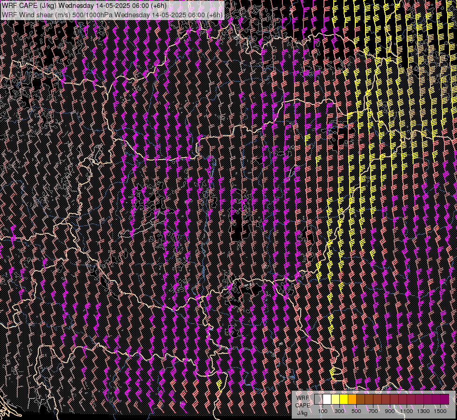Click the legend value 1100
The width and height of the screenshot is (457, 420).
407,411
